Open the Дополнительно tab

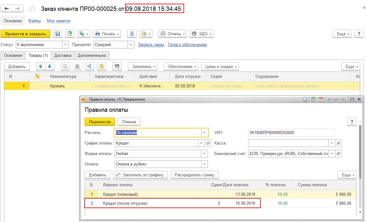pos(92,56)
